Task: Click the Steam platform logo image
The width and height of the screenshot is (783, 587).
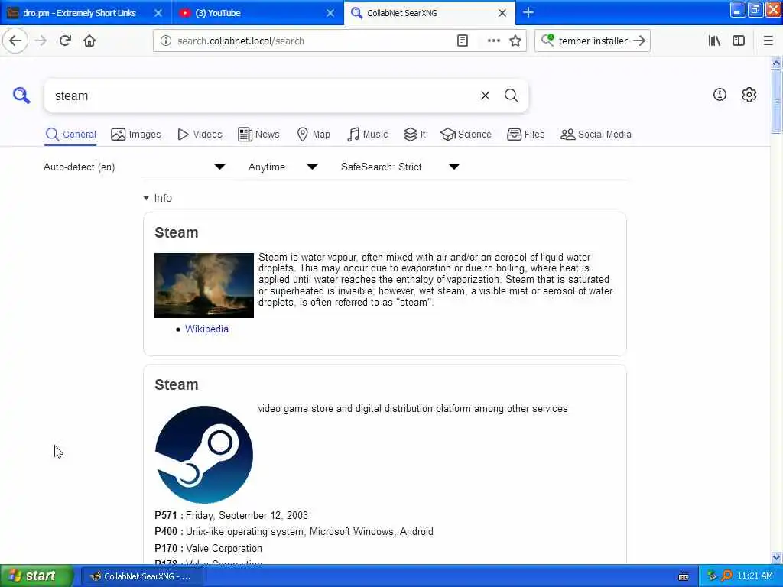Action: pos(203,454)
